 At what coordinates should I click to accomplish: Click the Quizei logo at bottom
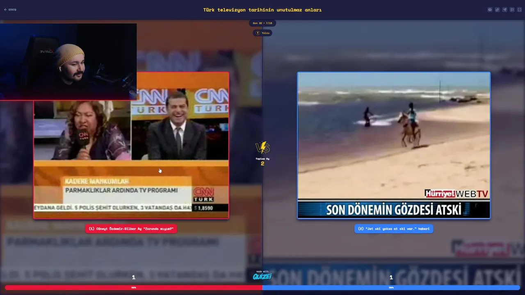coord(262,277)
